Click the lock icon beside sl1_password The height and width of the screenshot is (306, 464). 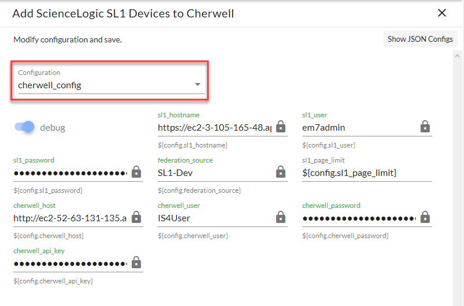(x=136, y=172)
